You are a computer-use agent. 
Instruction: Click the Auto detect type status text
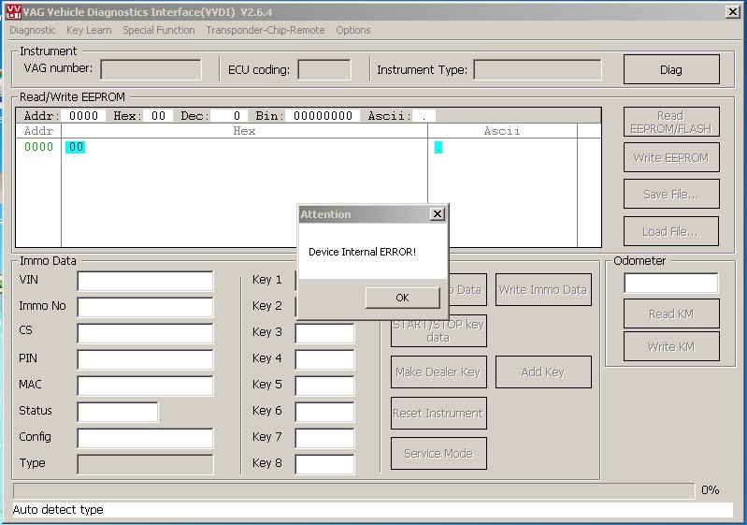pos(58,510)
